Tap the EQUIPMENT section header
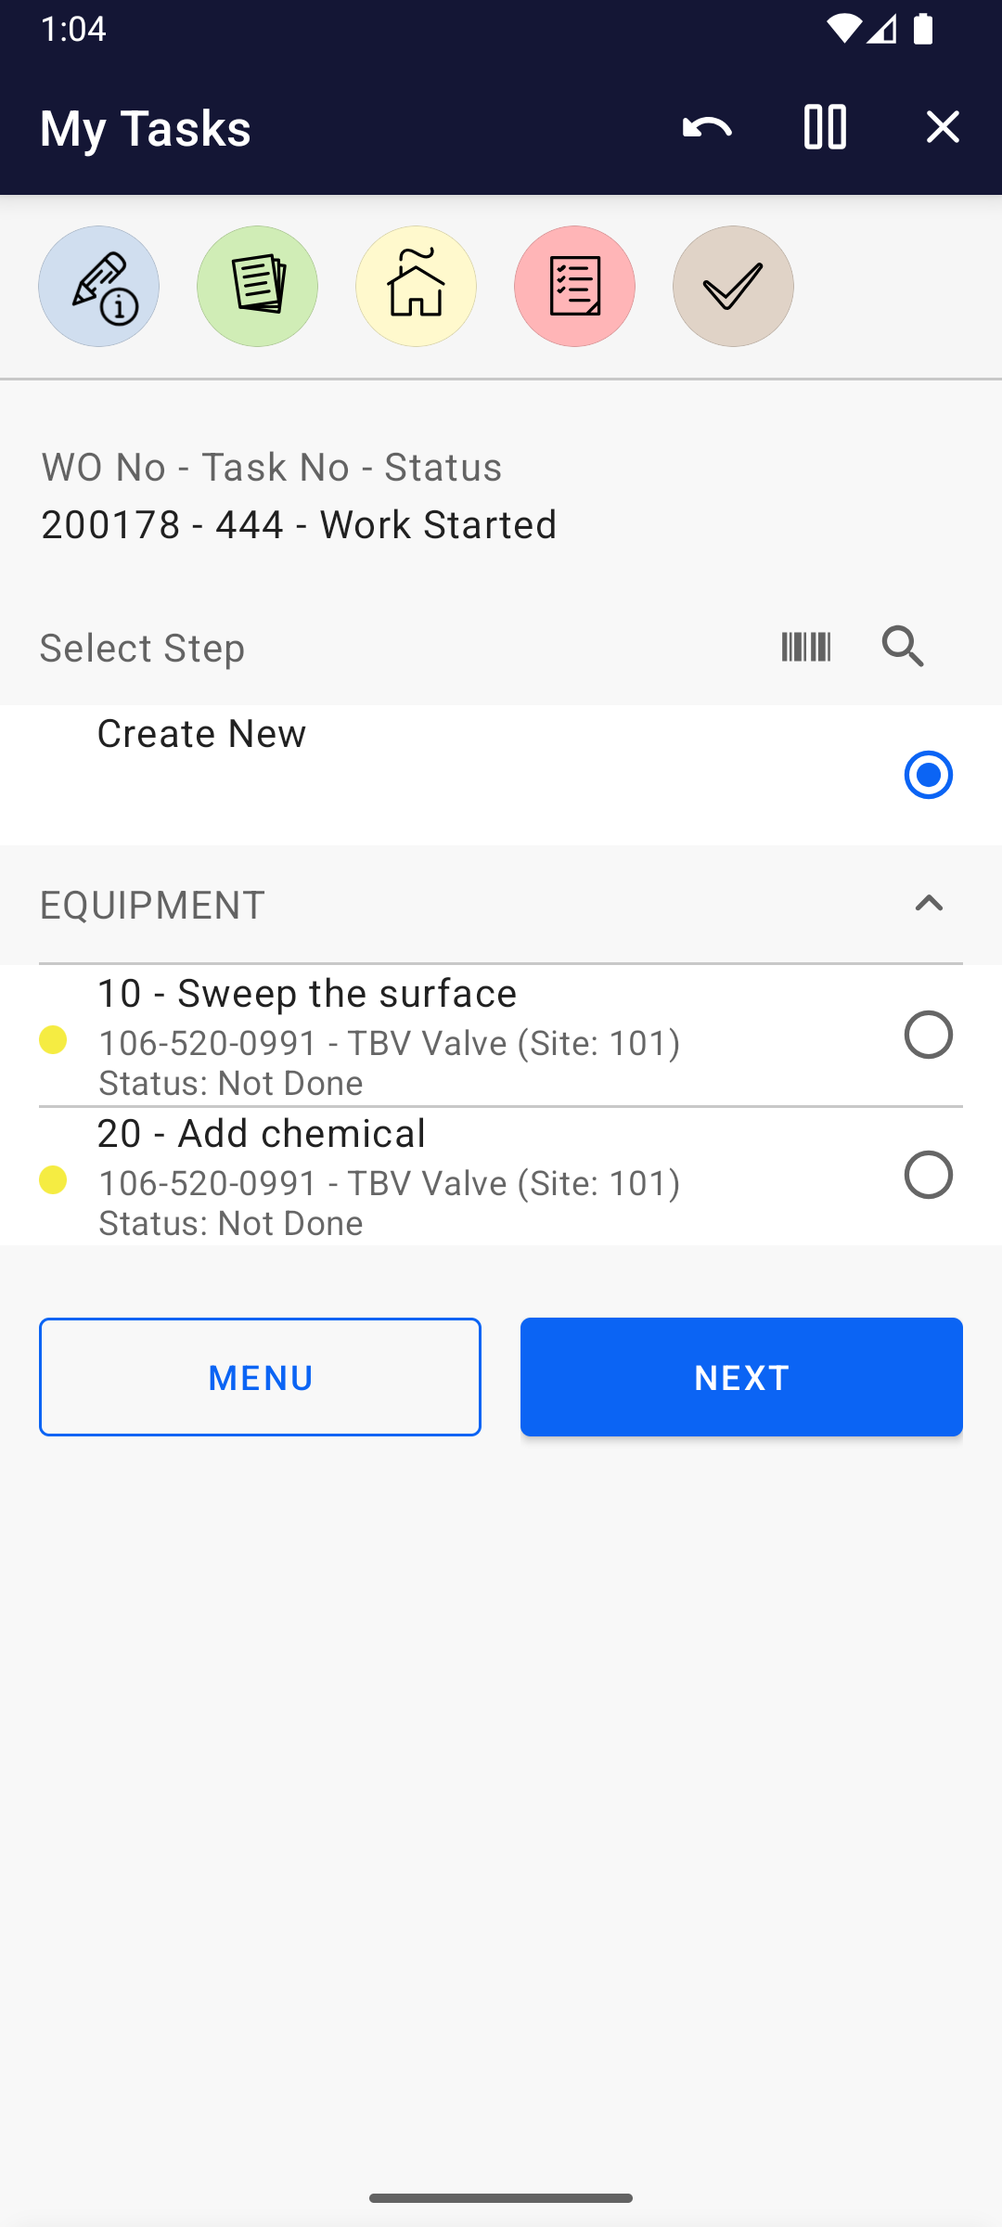This screenshot has height=2227, width=1002. (x=153, y=905)
